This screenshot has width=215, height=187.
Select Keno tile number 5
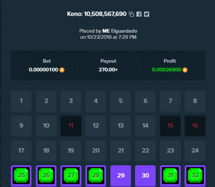[121, 101]
